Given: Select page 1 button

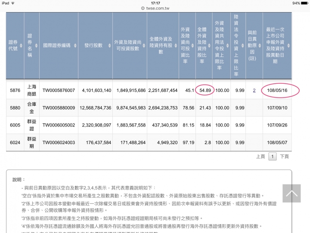Looking at the screenshot, I should 272,157.
